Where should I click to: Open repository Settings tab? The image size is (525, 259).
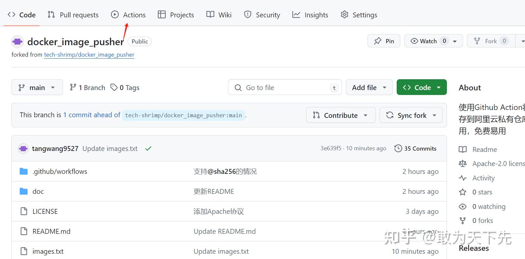point(359,15)
